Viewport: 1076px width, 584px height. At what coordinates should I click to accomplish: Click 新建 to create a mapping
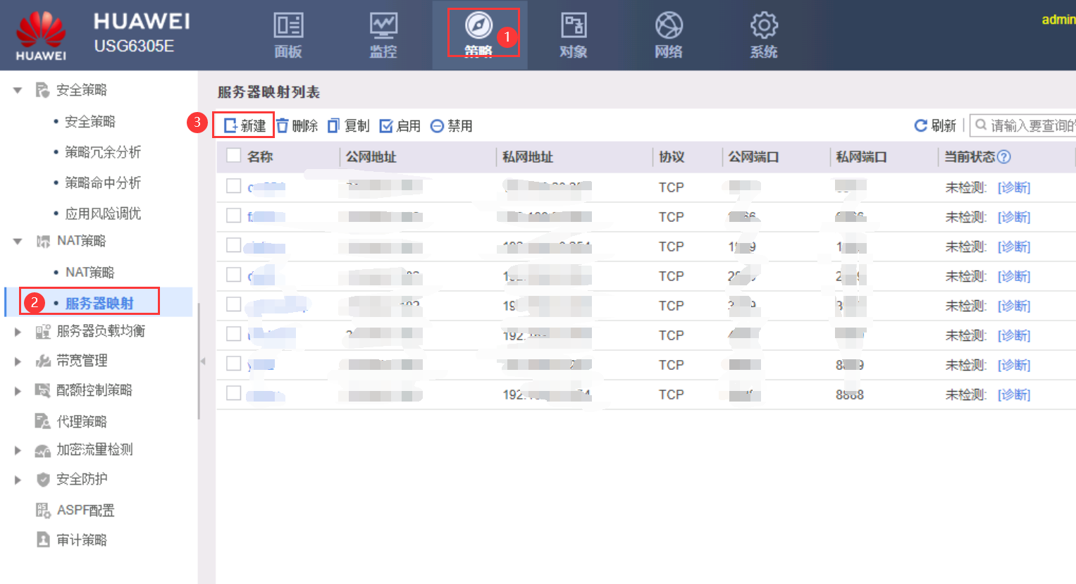tap(245, 126)
